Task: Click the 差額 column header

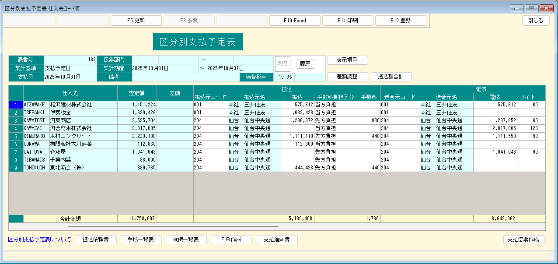Action: [175, 93]
